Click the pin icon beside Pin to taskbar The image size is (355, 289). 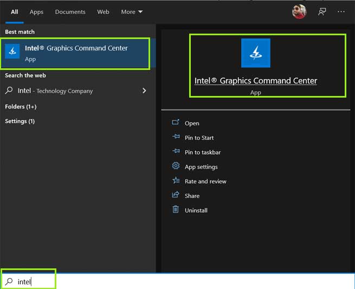(x=176, y=151)
